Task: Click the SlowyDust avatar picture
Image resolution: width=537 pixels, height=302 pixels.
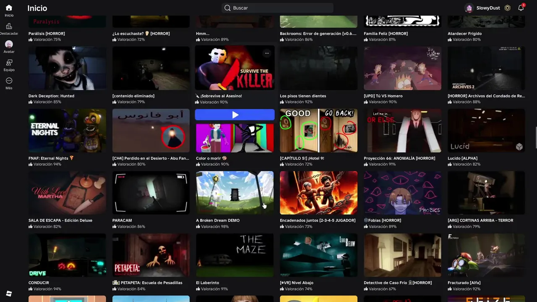Action: [469, 8]
